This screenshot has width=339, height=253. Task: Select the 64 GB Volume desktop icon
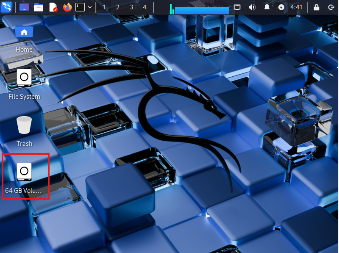pos(24,176)
